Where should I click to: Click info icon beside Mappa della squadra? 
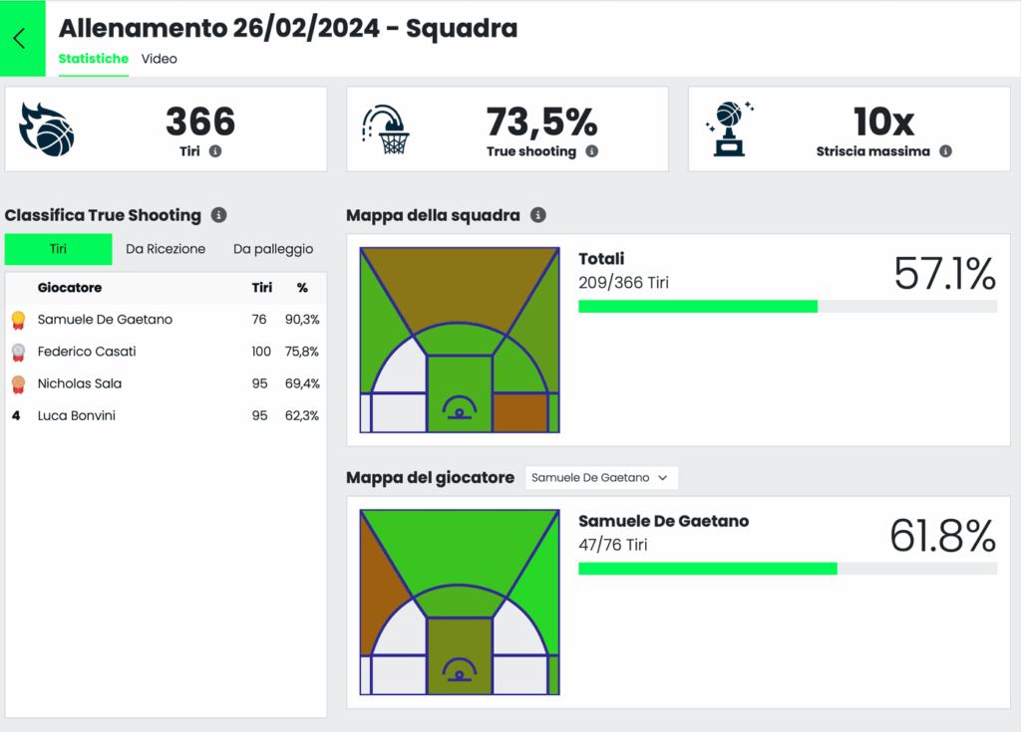coord(538,215)
